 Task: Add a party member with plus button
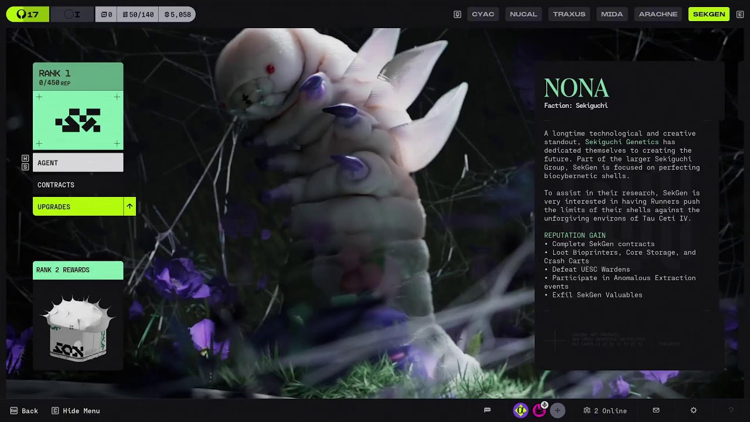pyautogui.click(x=558, y=410)
